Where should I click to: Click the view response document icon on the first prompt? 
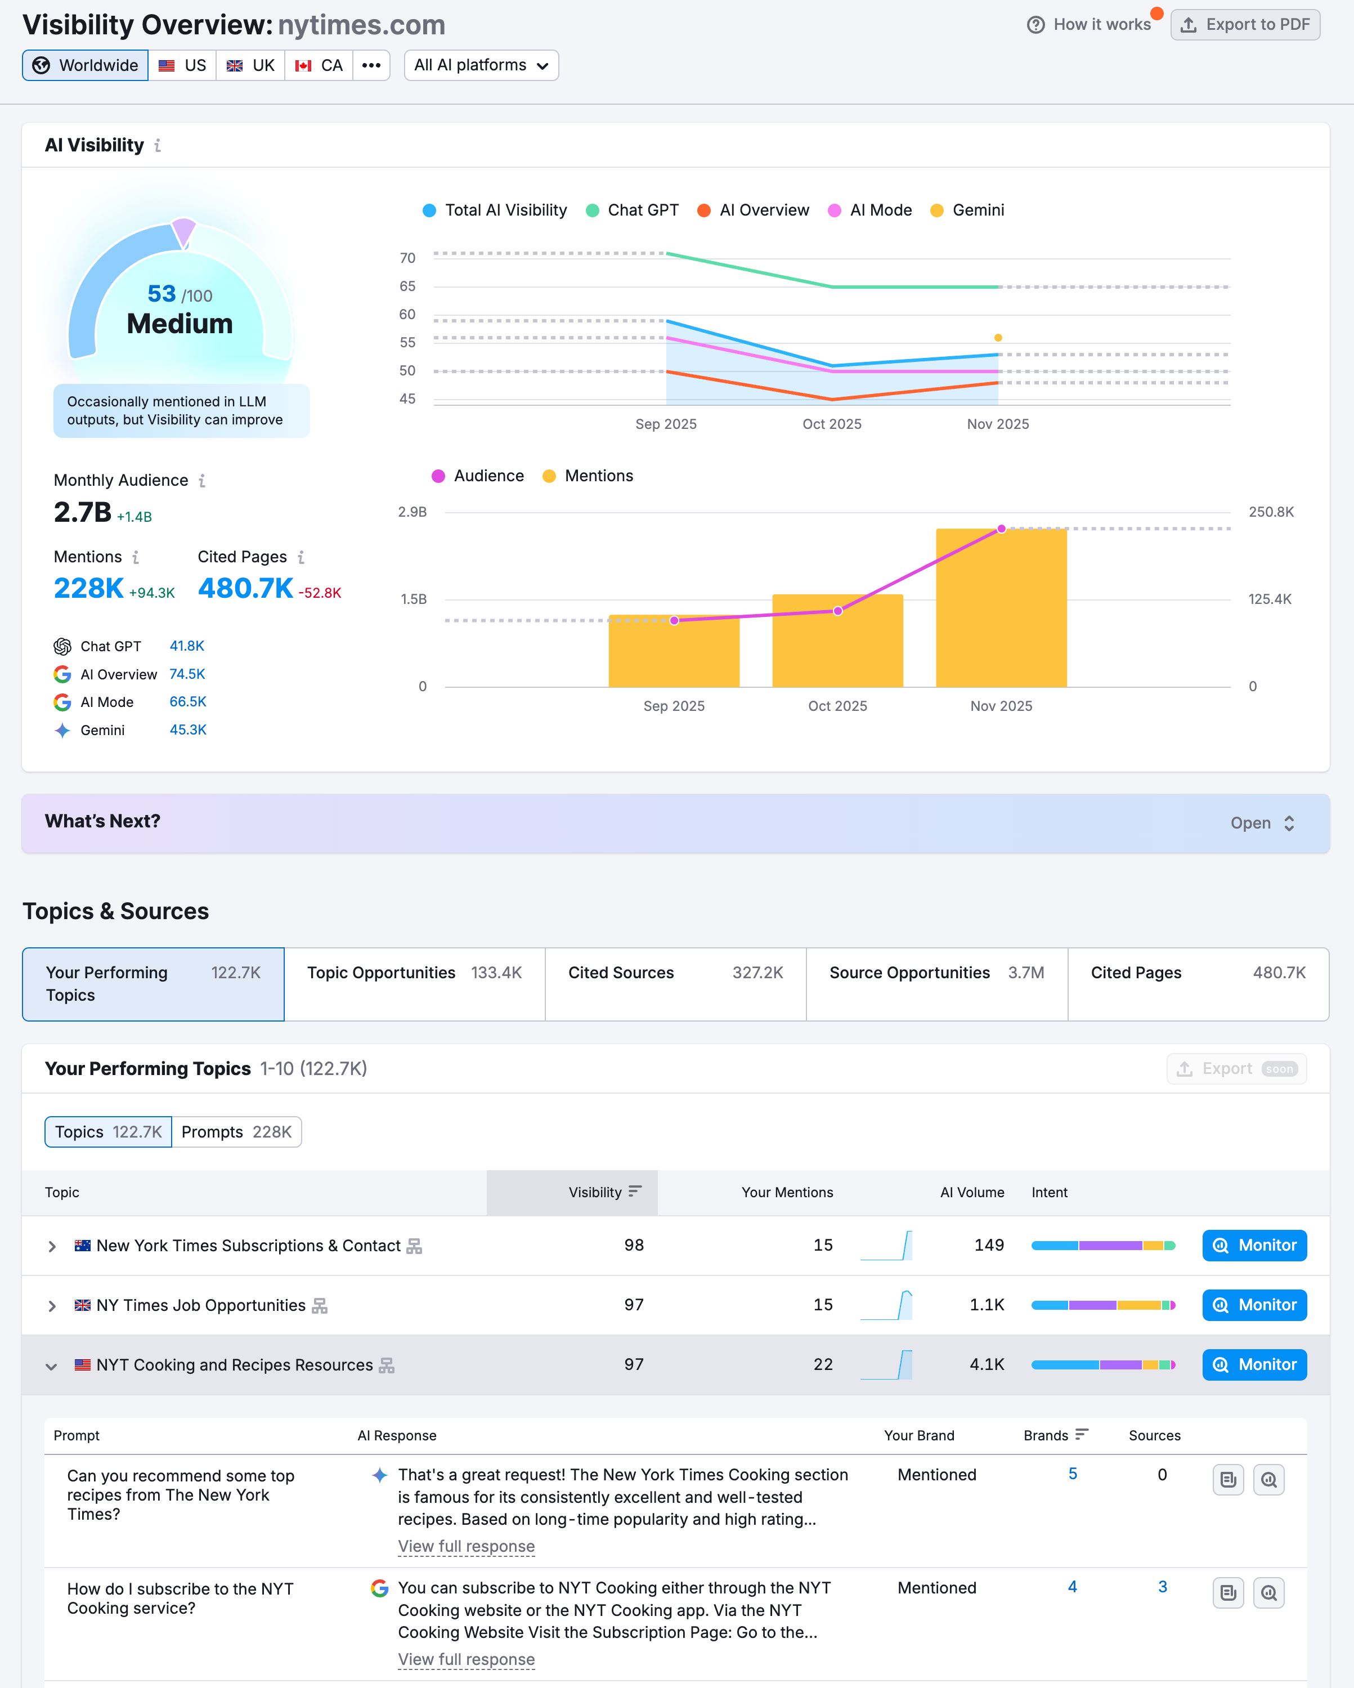[x=1228, y=1479]
